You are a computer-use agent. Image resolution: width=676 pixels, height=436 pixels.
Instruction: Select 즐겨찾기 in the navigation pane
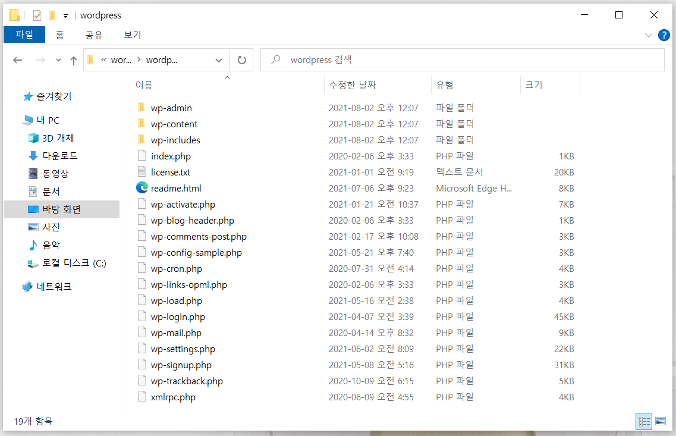click(x=54, y=96)
